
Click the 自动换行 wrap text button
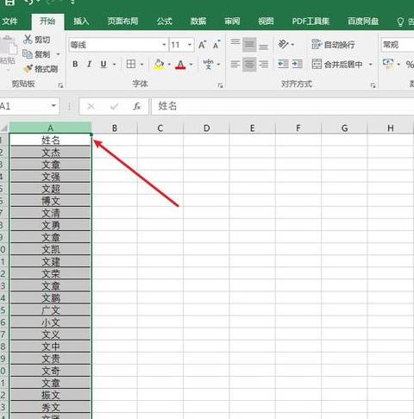click(x=333, y=45)
